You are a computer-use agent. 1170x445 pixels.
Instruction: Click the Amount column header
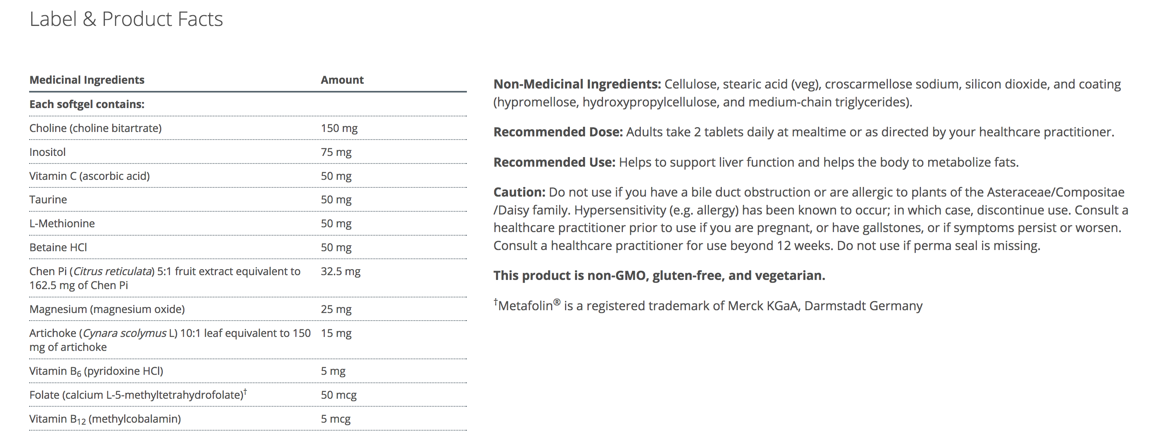point(342,80)
